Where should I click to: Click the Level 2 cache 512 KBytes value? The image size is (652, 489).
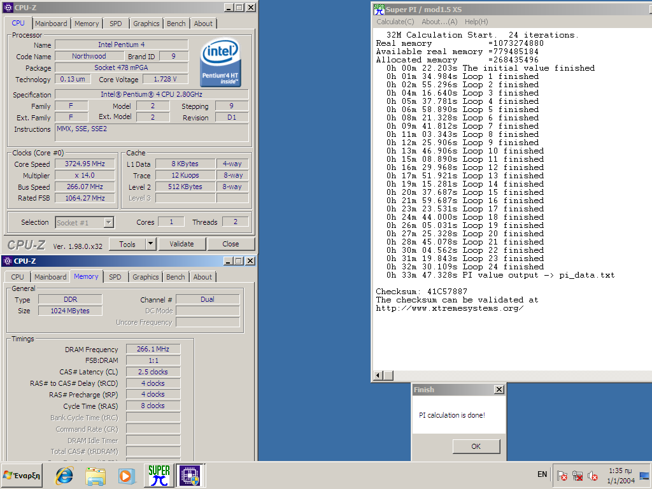tap(185, 187)
